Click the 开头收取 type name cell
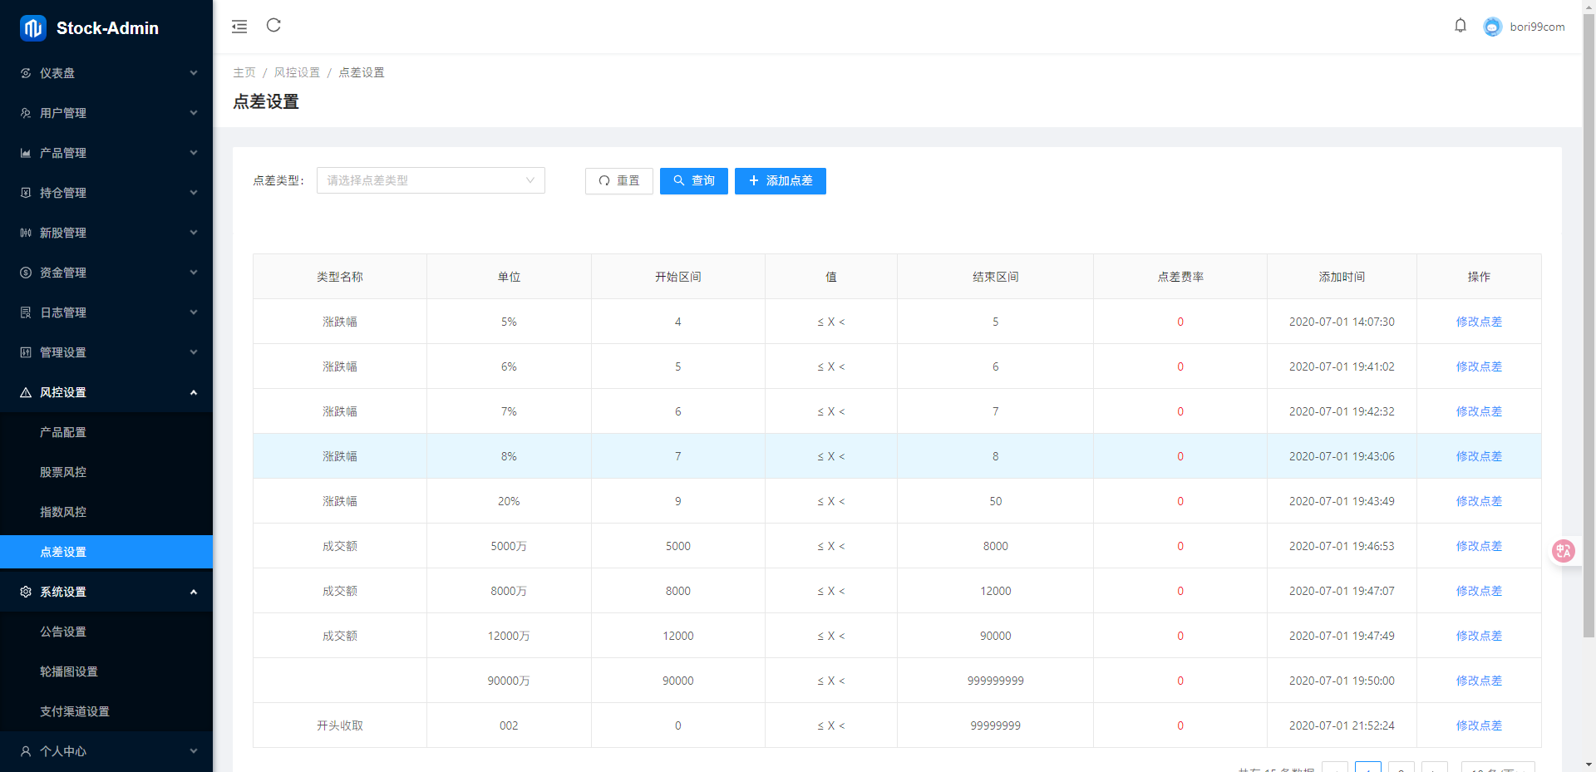Image resolution: width=1596 pixels, height=772 pixels. [340, 725]
